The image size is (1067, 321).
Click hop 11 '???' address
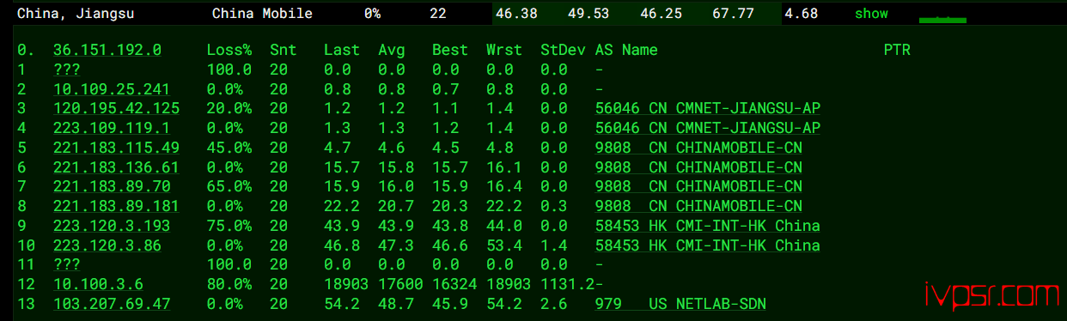click(x=67, y=264)
